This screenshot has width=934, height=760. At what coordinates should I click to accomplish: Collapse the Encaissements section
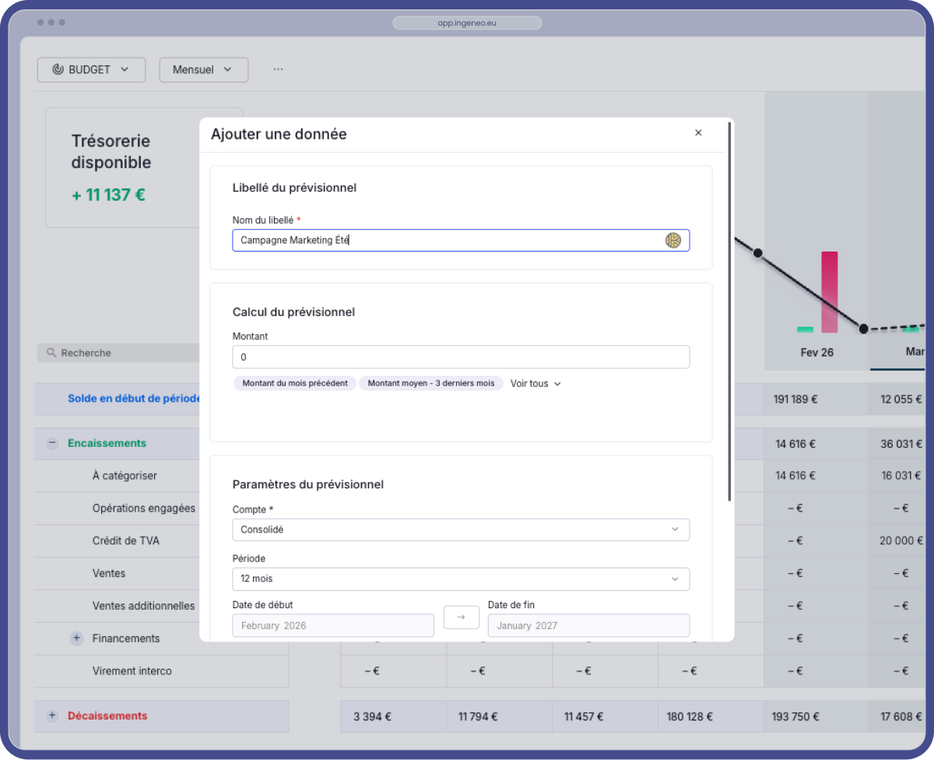(52, 443)
